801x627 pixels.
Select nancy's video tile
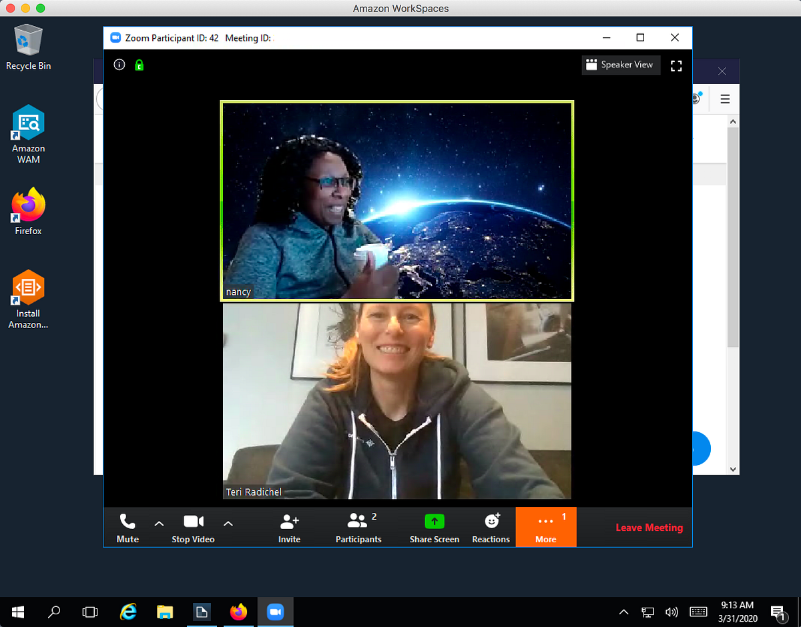397,201
